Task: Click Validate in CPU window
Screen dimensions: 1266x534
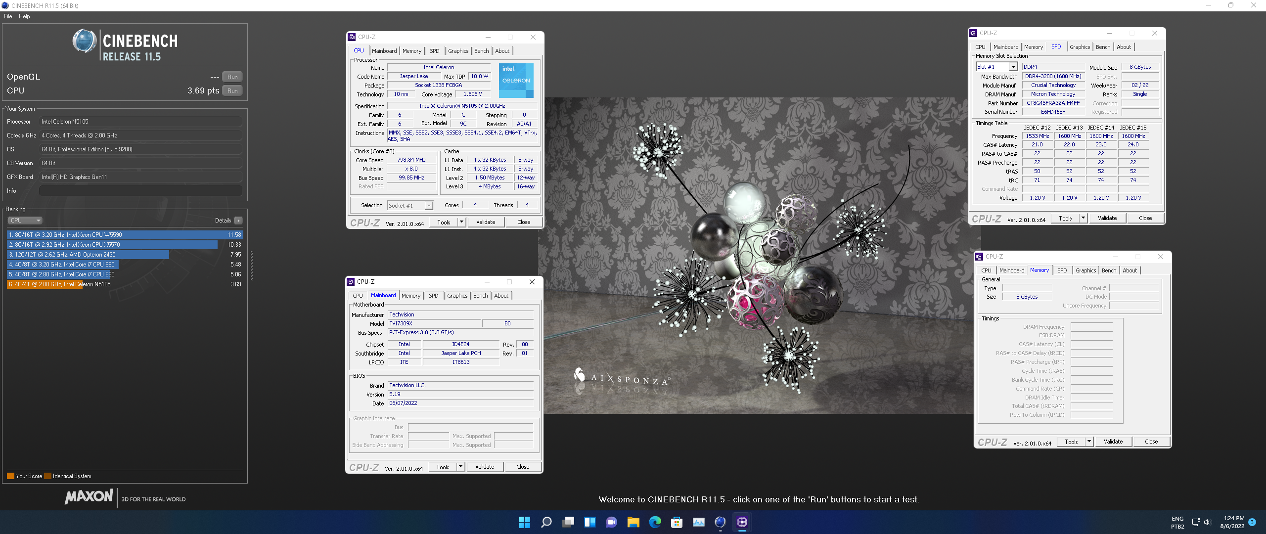Action: (x=486, y=222)
